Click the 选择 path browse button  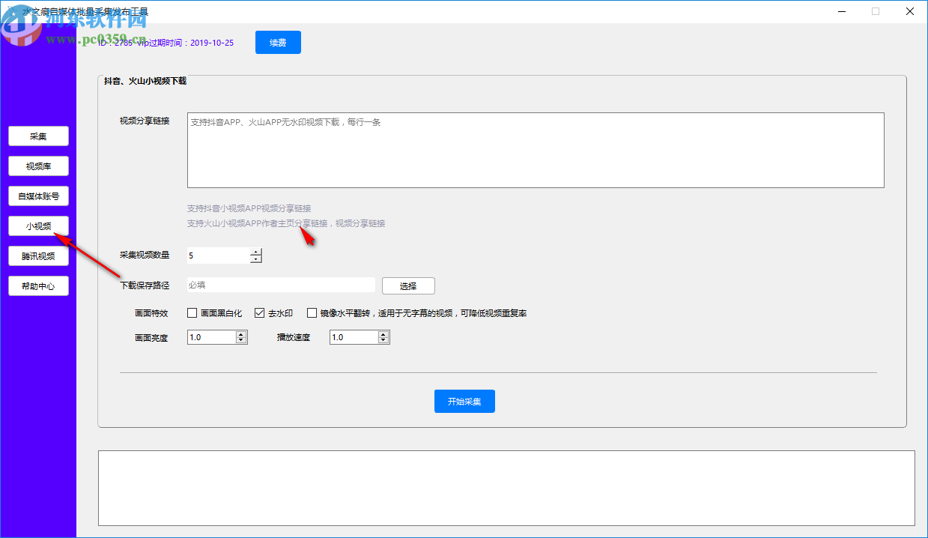408,285
